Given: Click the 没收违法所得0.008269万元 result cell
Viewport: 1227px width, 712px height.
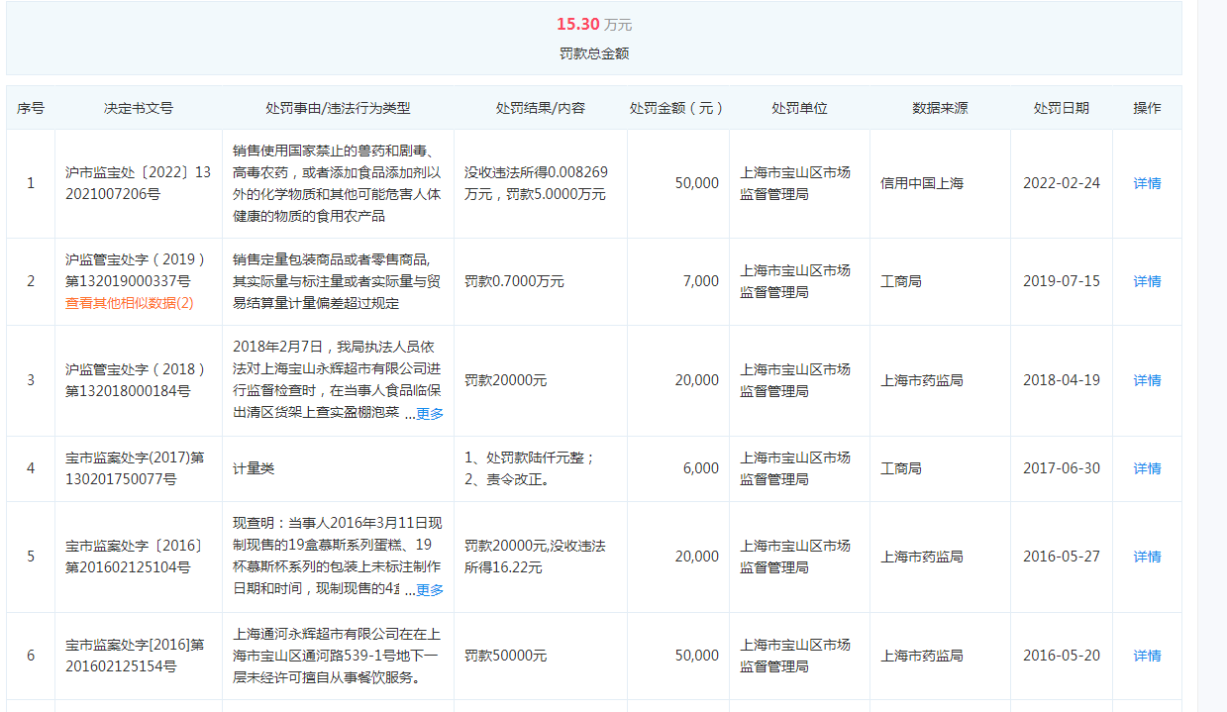Looking at the screenshot, I should pyautogui.click(x=536, y=183).
